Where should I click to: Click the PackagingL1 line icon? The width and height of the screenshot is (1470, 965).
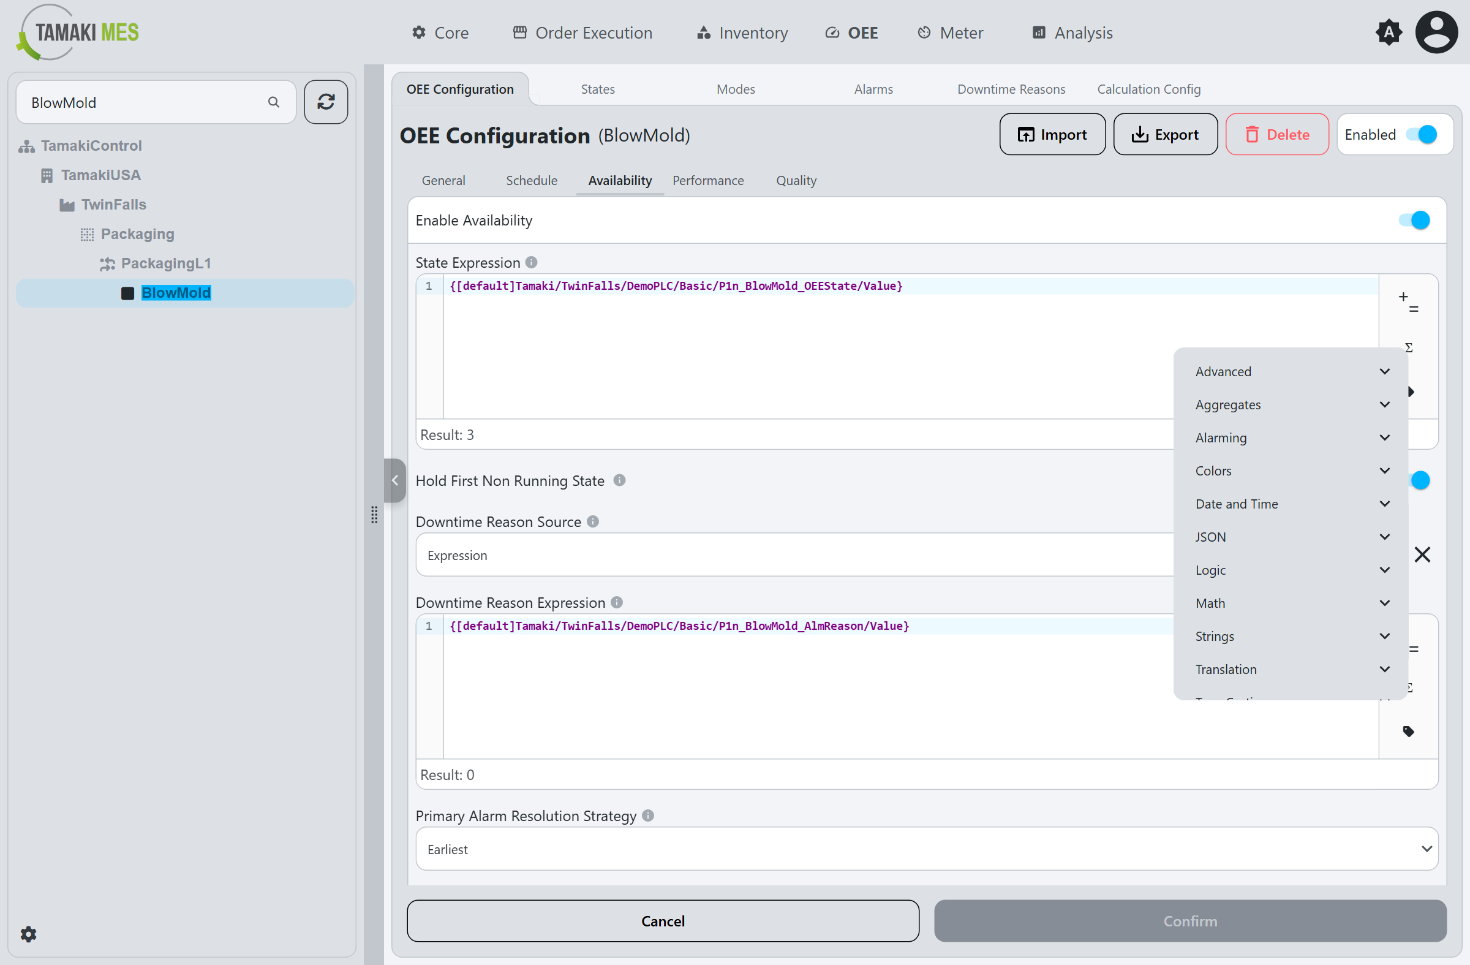point(107,264)
